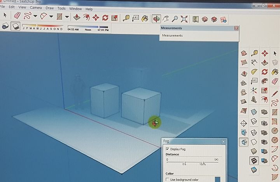Viewport: 280px width, 182px height.
Task: Select the 3 Point Arc tool
Action: tap(275, 168)
